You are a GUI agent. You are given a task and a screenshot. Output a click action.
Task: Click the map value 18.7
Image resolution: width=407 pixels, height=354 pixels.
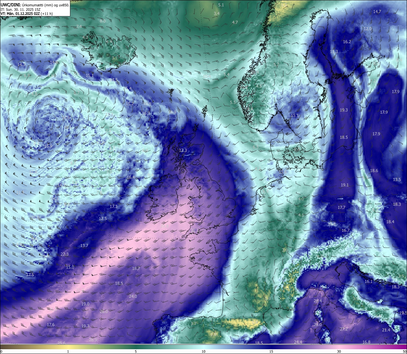pyautogui.click(x=136, y=268)
